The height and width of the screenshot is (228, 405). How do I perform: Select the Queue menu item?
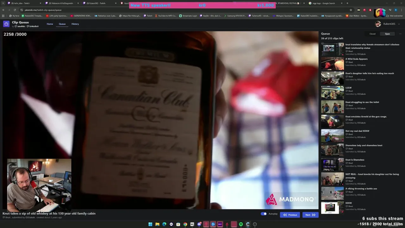(x=62, y=24)
